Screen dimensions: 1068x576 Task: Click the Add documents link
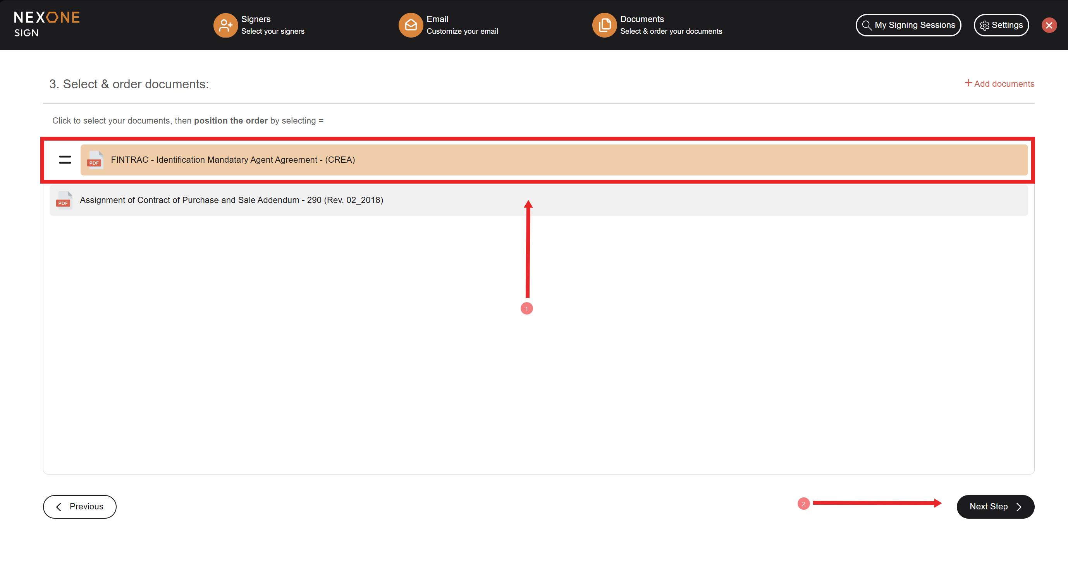click(1003, 84)
